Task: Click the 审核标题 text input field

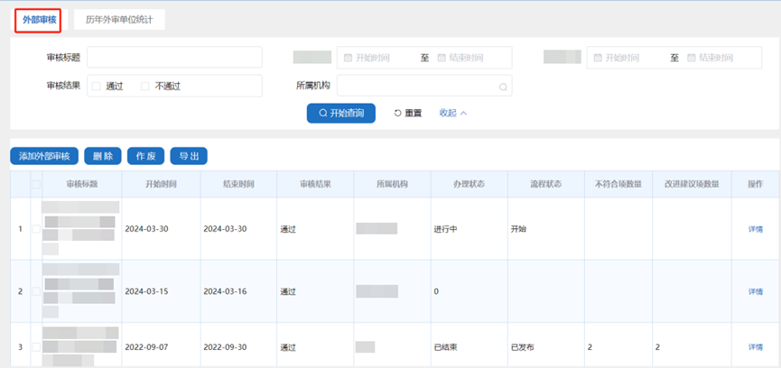Action: [x=174, y=58]
